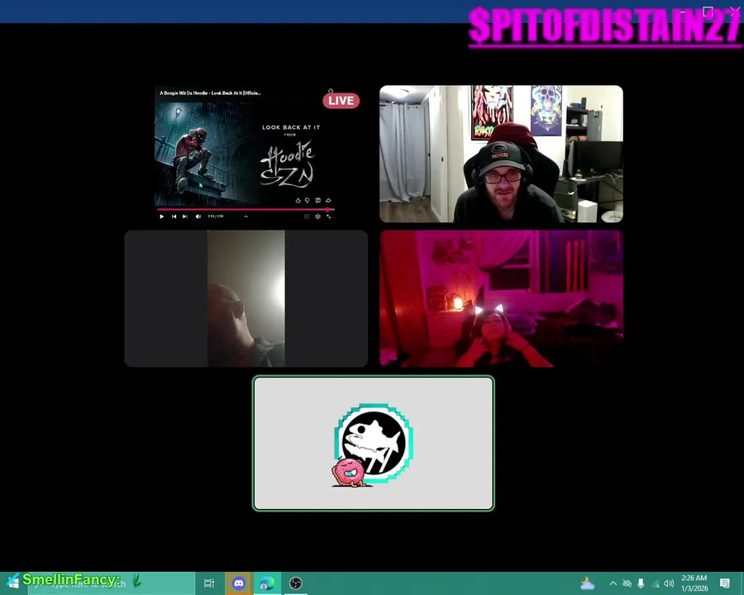Image resolution: width=744 pixels, height=595 pixels.
Task: Open the clock showing 2:26 AM
Action: 694,583
